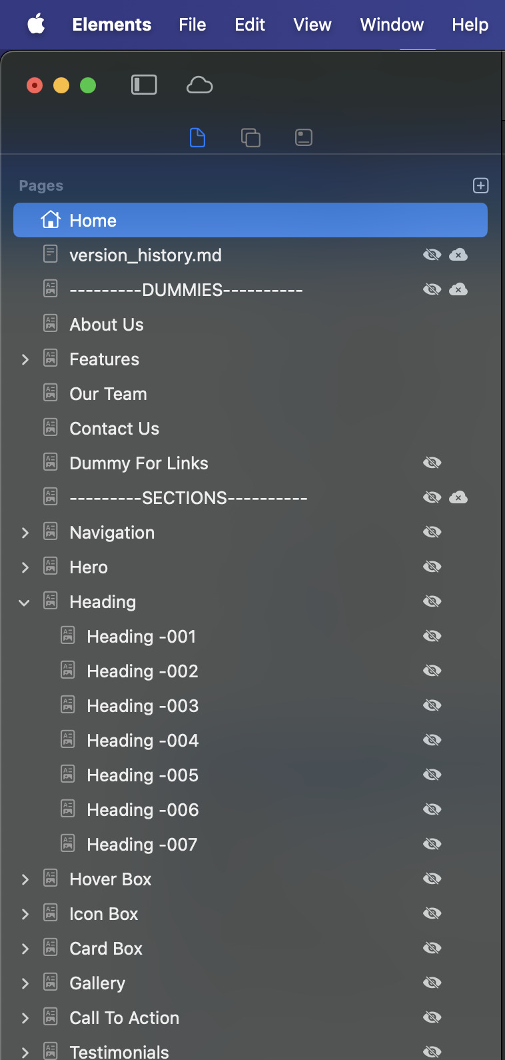505x1060 pixels.
Task: Click cloud icon beside SECTIONS divider
Action: tap(458, 497)
